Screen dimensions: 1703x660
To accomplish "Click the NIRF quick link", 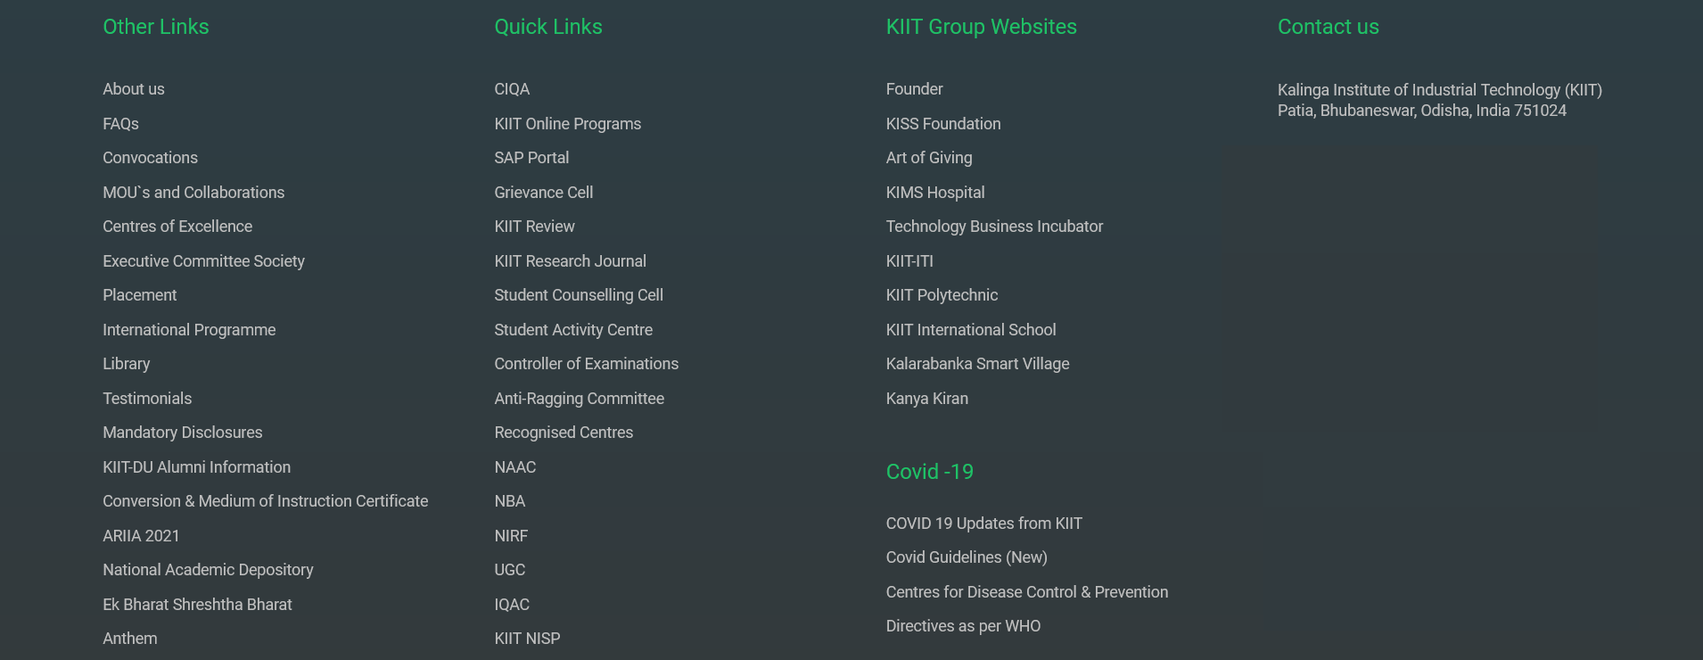I will [511, 536].
